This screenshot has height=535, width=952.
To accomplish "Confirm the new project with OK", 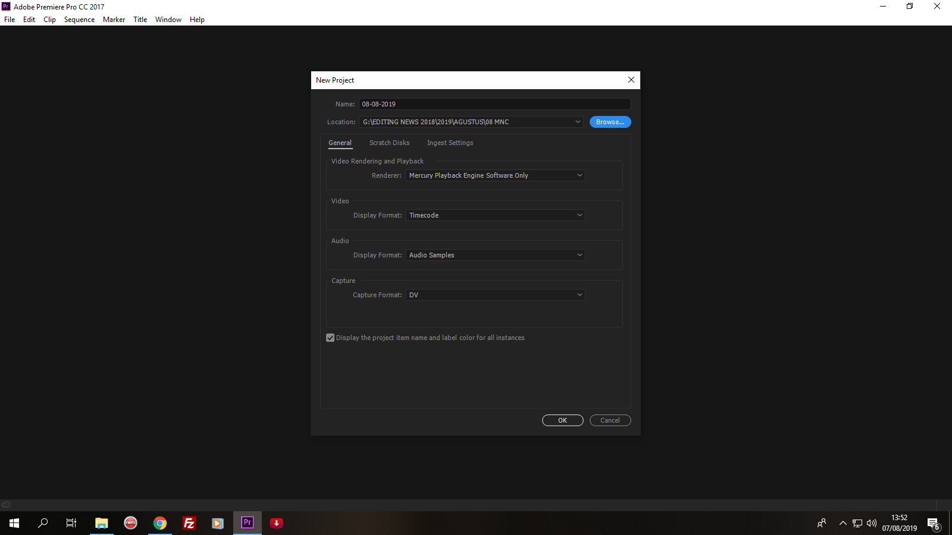I will [x=562, y=420].
